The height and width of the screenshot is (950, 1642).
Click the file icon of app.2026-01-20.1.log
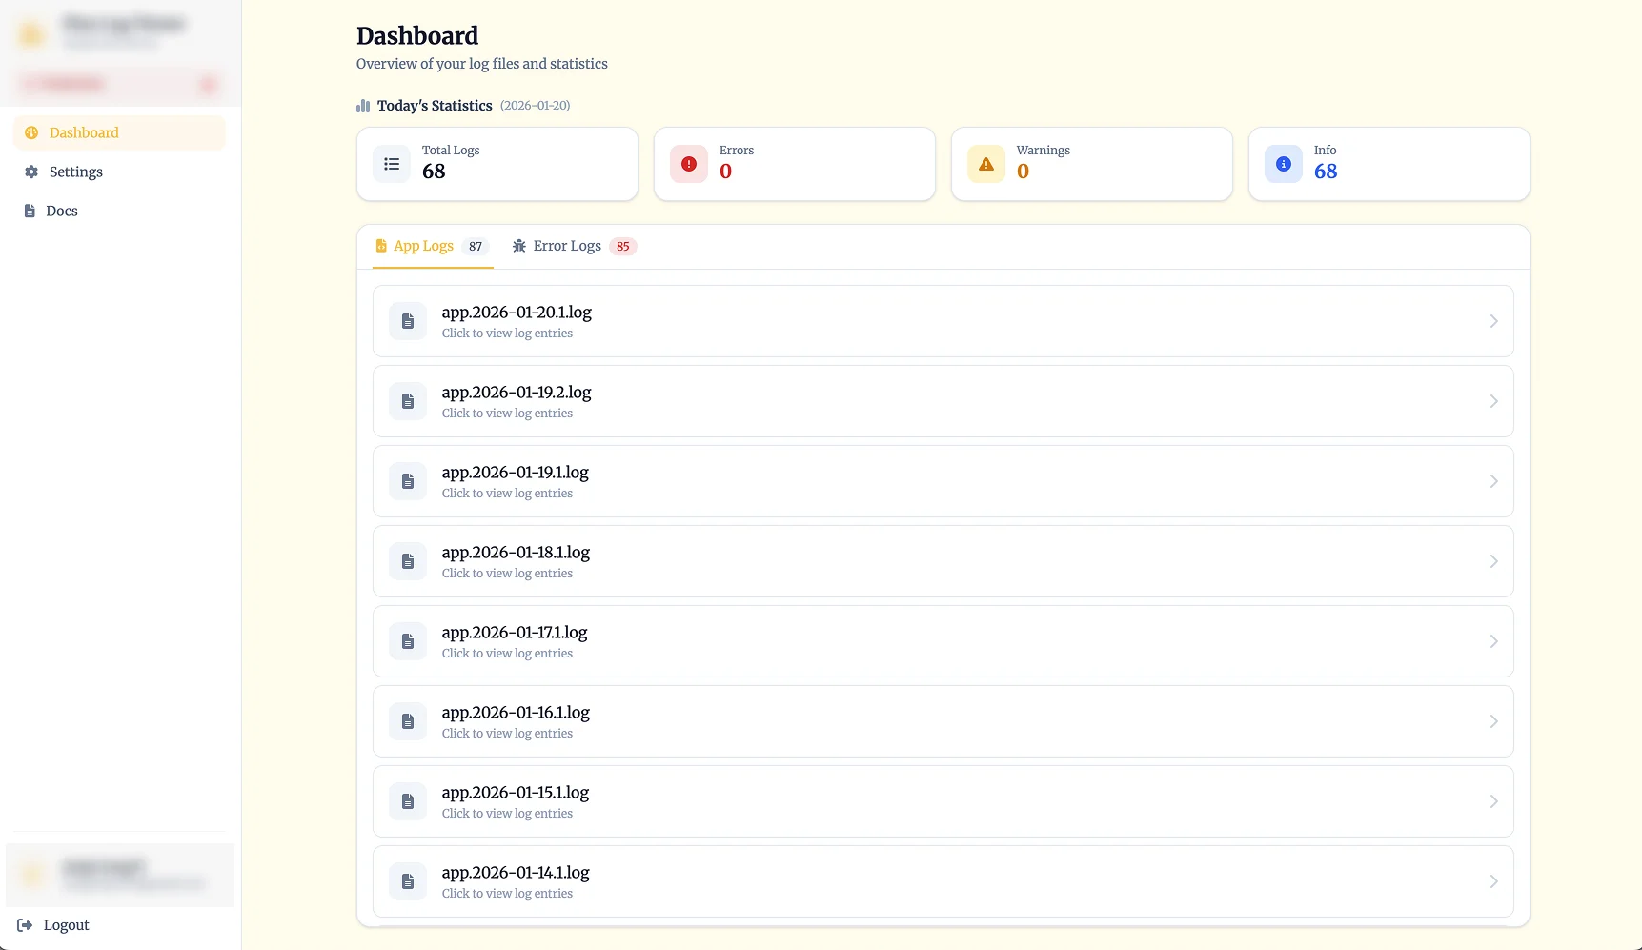click(408, 321)
